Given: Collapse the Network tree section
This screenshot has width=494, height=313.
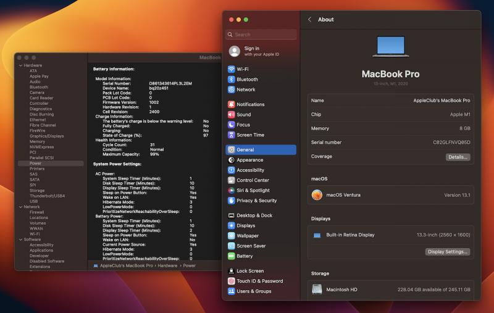Looking at the screenshot, I should click(20, 207).
